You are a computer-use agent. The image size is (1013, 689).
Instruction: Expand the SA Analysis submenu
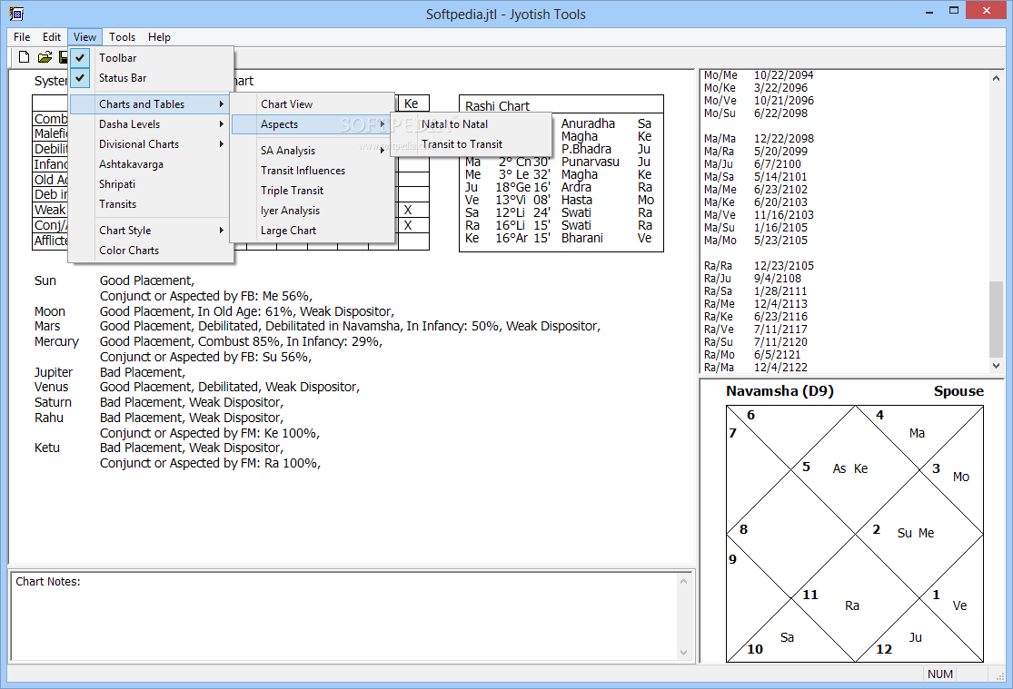tap(312, 151)
